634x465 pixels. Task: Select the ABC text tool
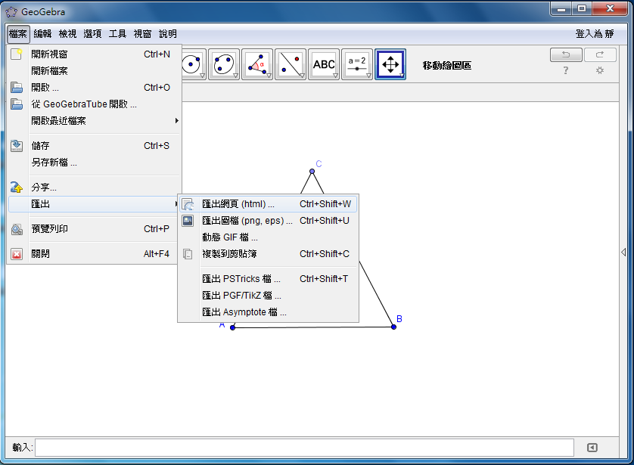click(324, 64)
